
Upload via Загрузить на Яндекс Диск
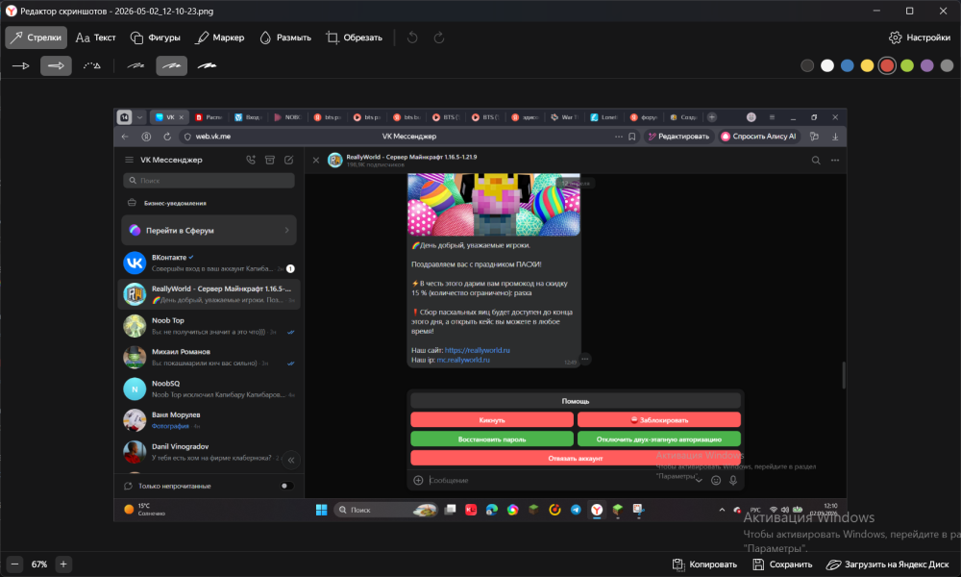tap(887, 564)
